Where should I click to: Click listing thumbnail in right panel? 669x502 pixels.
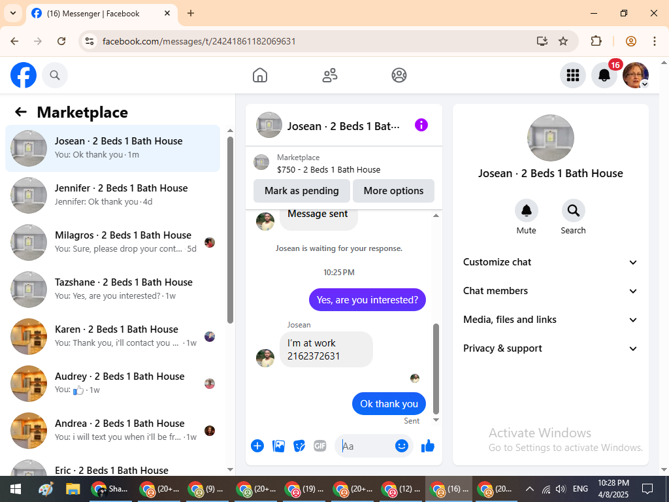point(550,138)
